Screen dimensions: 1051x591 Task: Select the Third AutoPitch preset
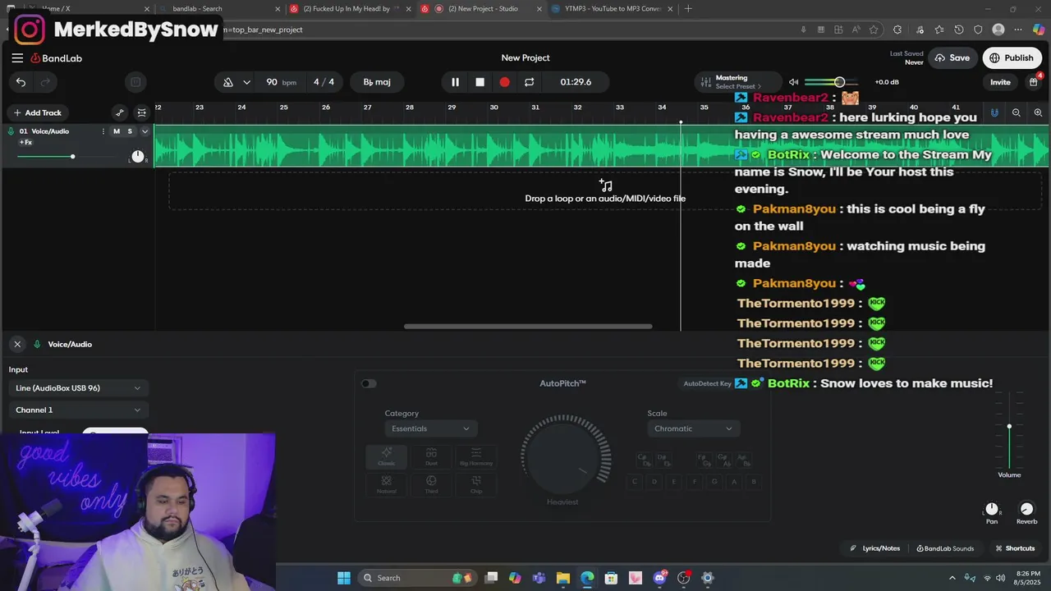tap(431, 484)
